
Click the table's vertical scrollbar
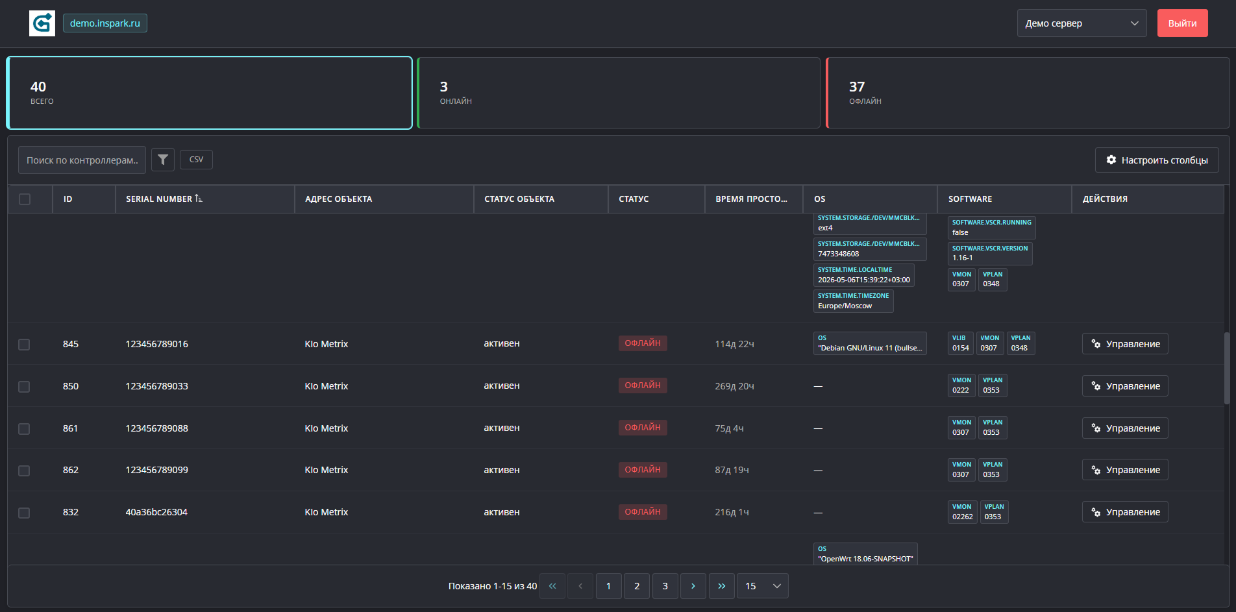tap(1226, 369)
